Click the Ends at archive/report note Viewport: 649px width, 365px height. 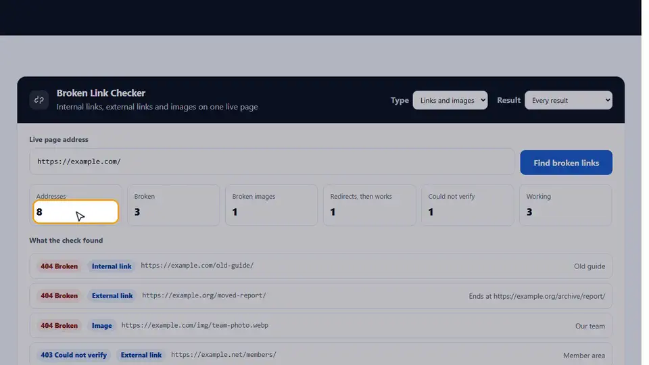(537, 296)
